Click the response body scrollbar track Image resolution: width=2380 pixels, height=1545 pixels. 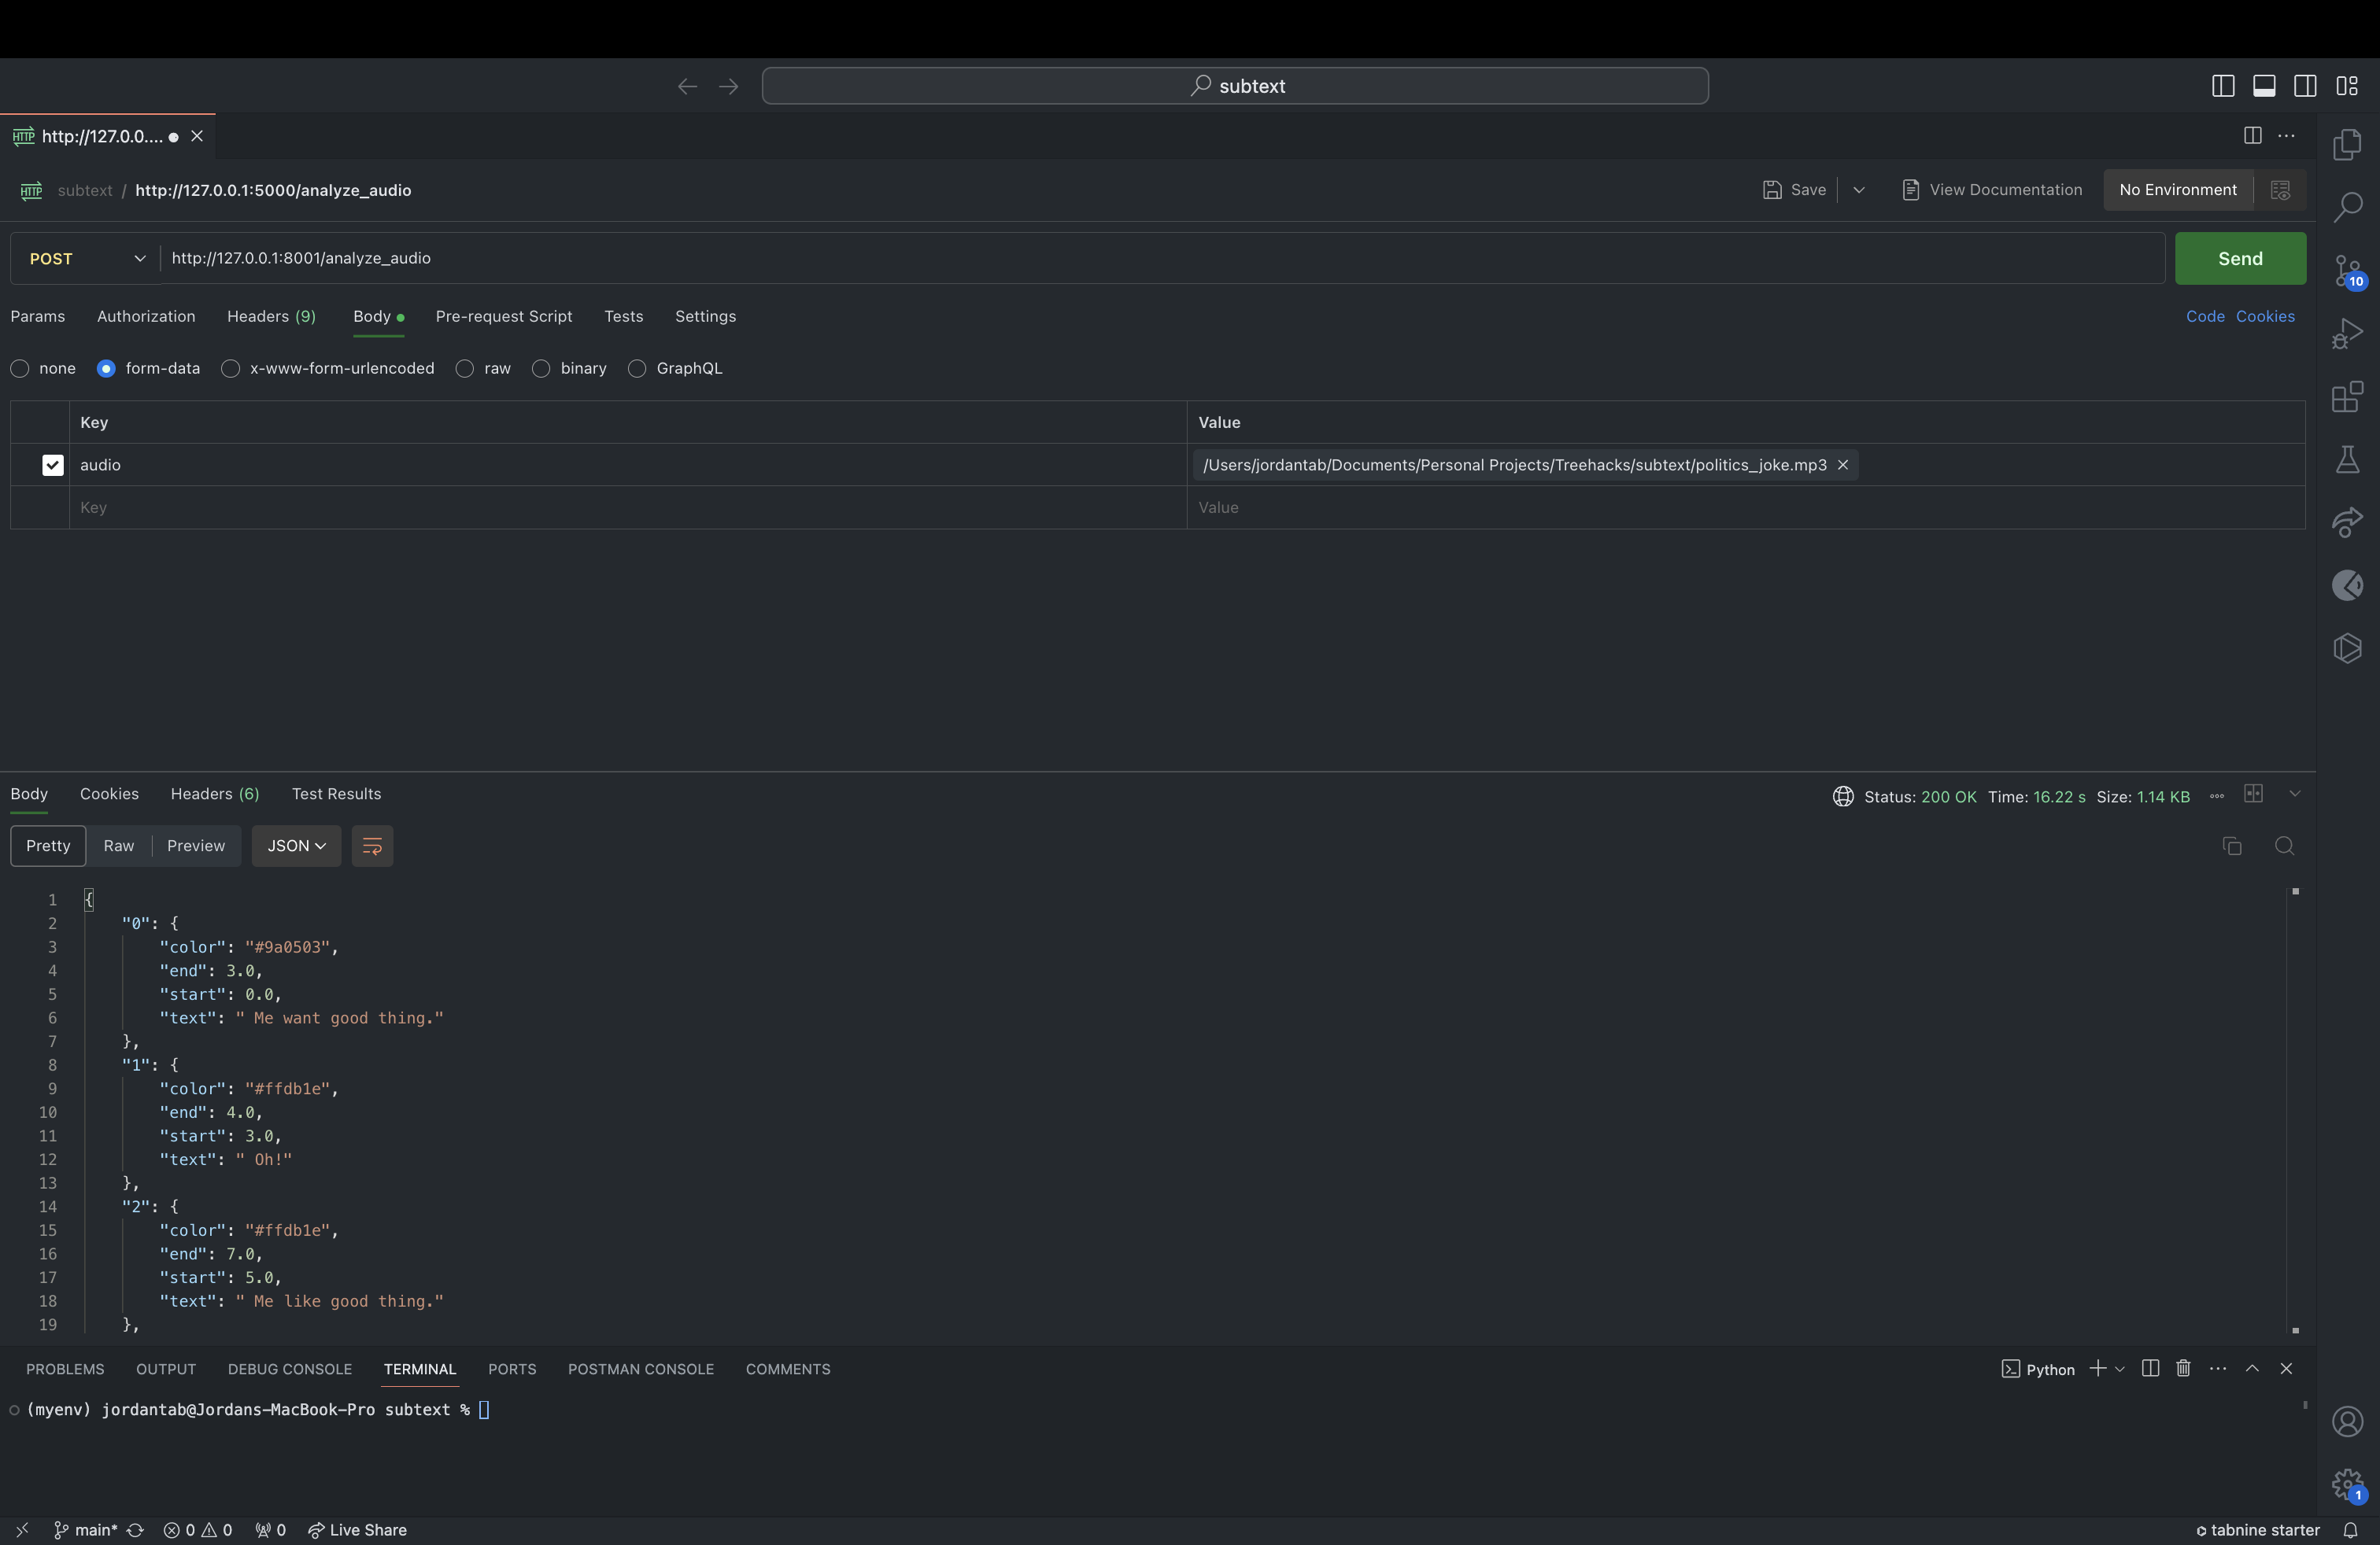[x=2295, y=1109]
